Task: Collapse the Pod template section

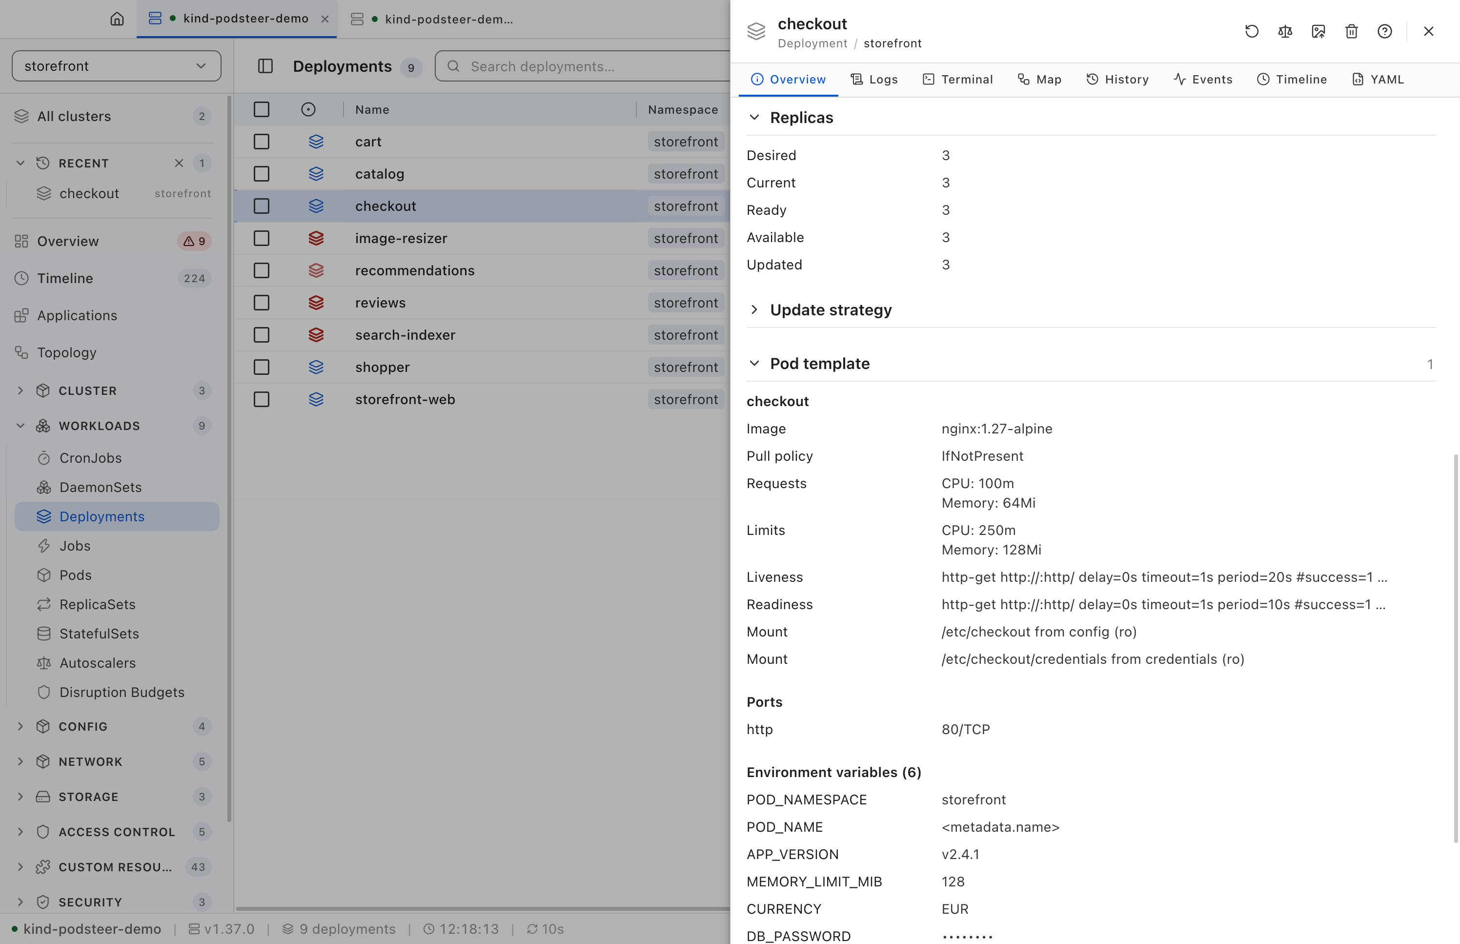Action: 754,364
